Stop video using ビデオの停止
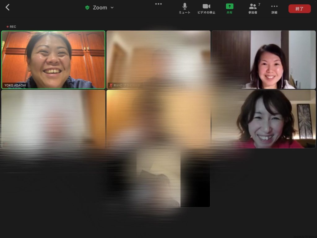The height and width of the screenshot is (238, 317). tap(206, 8)
